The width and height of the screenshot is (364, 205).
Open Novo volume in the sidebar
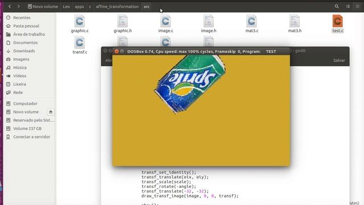tap(26, 112)
